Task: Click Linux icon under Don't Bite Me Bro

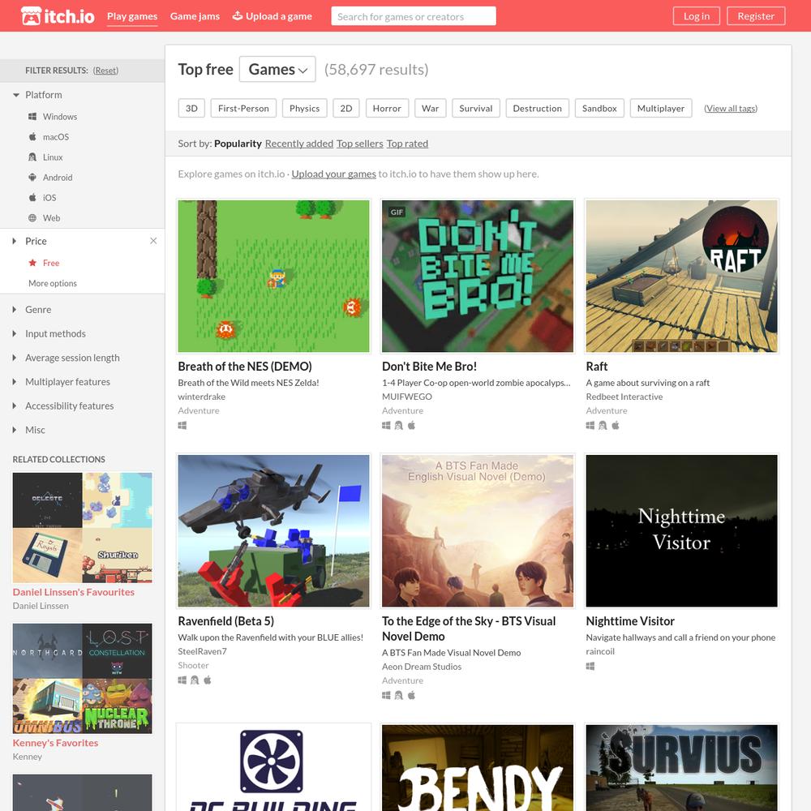Action: coord(398,425)
